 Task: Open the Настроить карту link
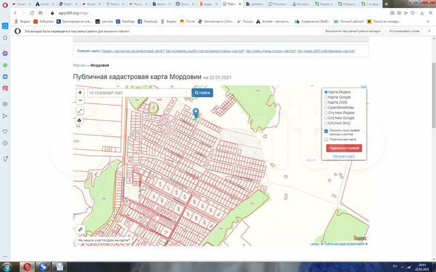[x=343, y=156]
